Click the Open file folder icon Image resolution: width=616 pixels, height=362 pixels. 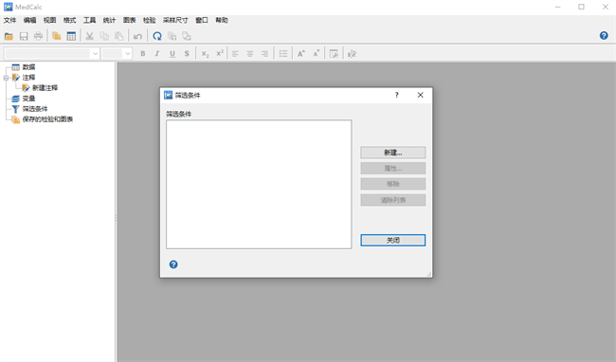pos(9,37)
